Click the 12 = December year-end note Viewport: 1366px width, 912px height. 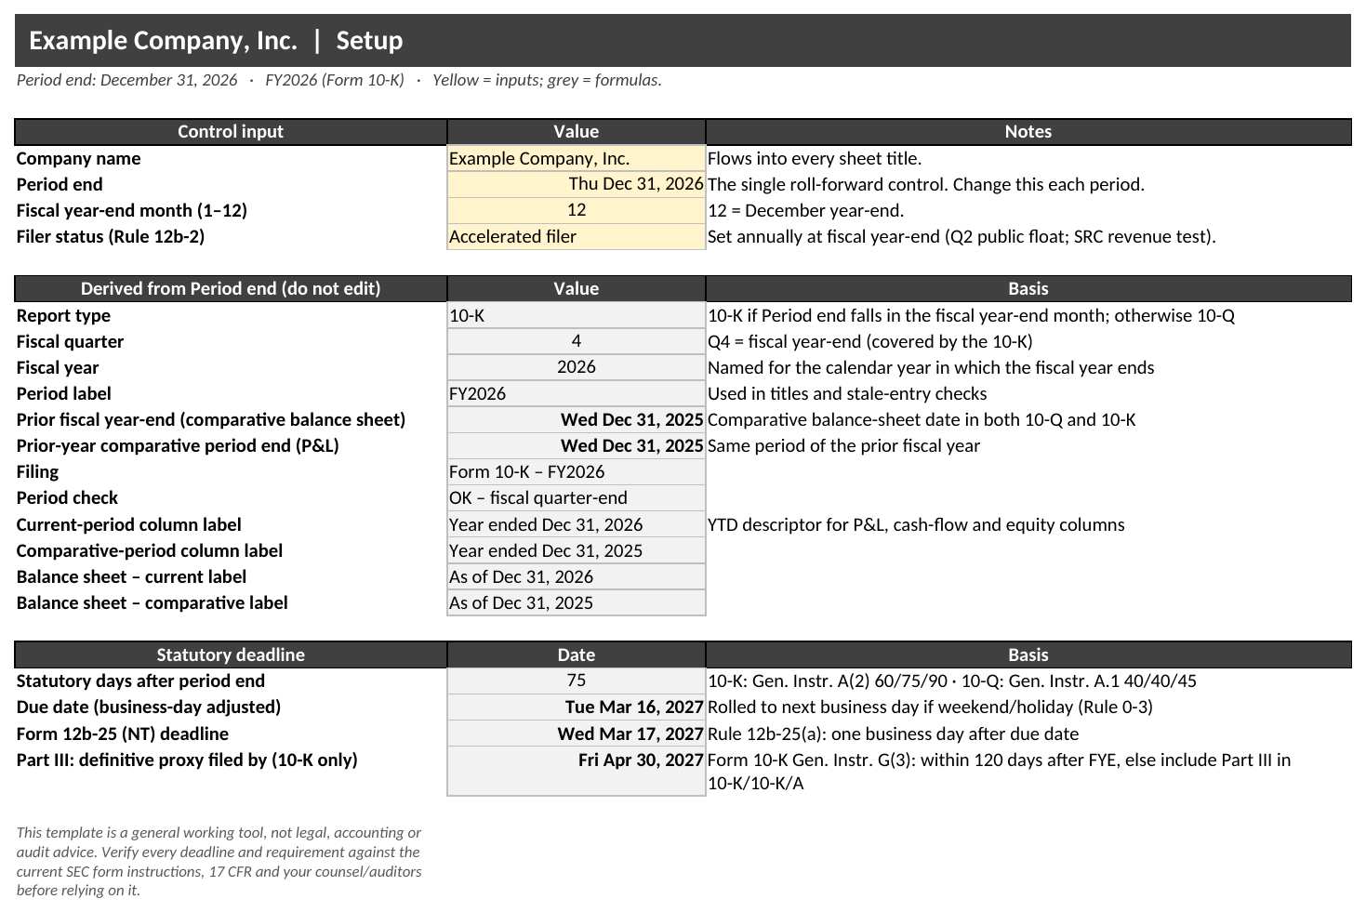click(x=805, y=210)
